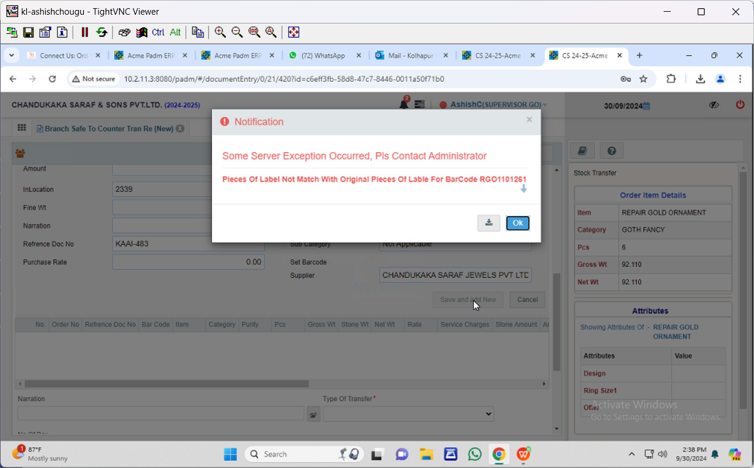Pause the VNC session
Screen dimensions: 754x468
(84, 32)
